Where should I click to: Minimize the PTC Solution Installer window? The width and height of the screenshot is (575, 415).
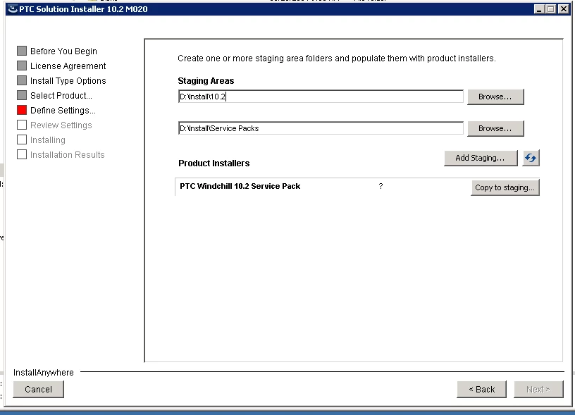(539, 9)
